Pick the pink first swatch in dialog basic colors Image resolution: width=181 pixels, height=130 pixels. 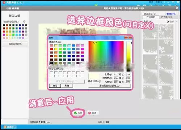pyautogui.click(x=51, y=45)
